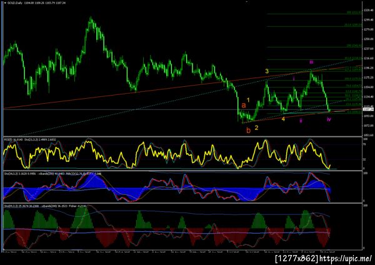Select the magenta sub-wave label 'ii'

pyautogui.click(x=301, y=121)
